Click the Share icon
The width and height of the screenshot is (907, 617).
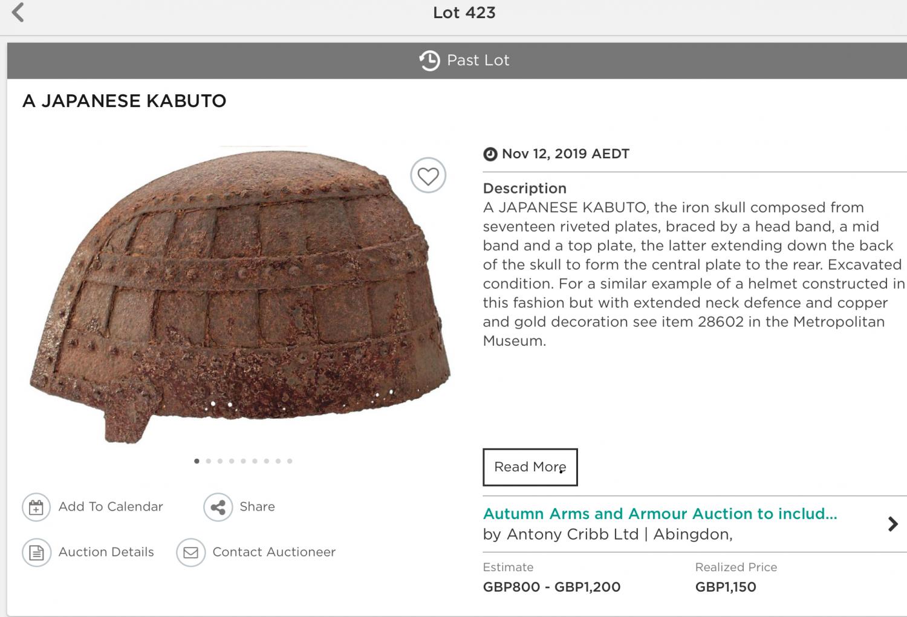point(218,507)
